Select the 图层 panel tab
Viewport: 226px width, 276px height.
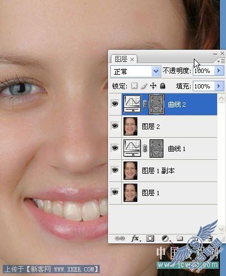click(124, 59)
